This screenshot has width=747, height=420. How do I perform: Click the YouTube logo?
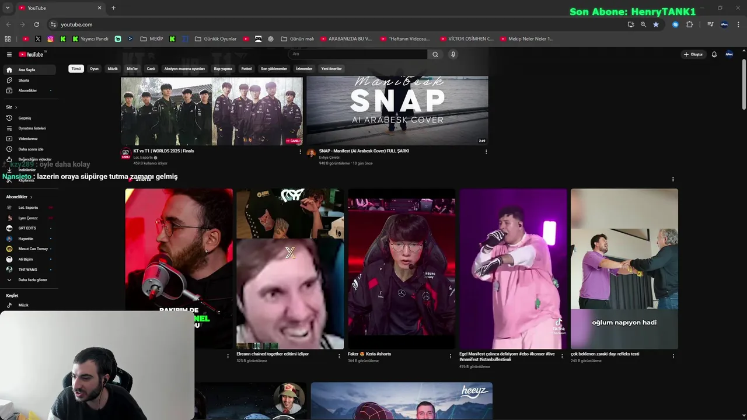coord(32,54)
